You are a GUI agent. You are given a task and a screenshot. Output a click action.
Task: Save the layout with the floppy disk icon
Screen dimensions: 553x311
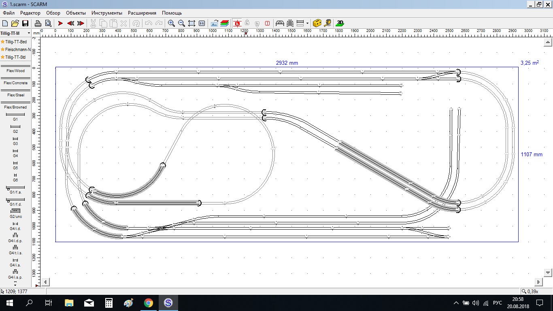pyautogui.click(x=25, y=23)
